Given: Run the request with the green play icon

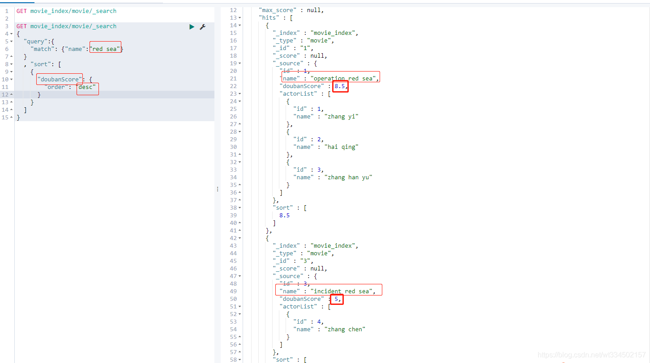Looking at the screenshot, I should pyautogui.click(x=192, y=27).
